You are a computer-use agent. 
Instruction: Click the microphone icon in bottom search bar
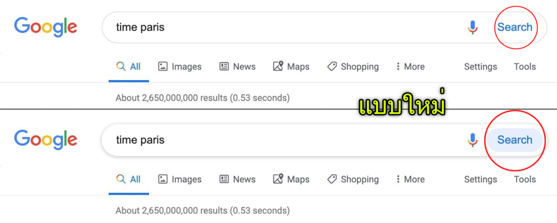pyautogui.click(x=473, y=140)
